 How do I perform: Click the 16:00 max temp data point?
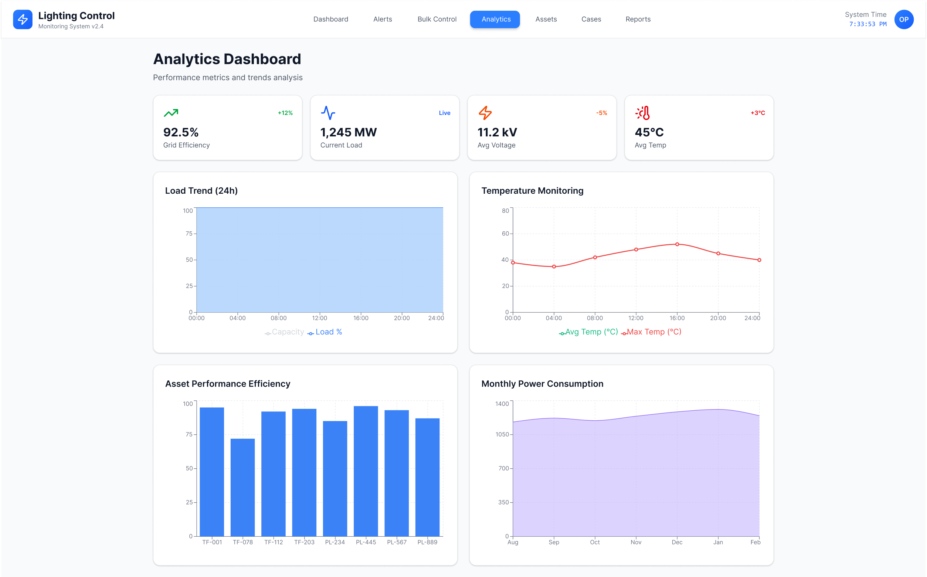click(x=677, y=244)
